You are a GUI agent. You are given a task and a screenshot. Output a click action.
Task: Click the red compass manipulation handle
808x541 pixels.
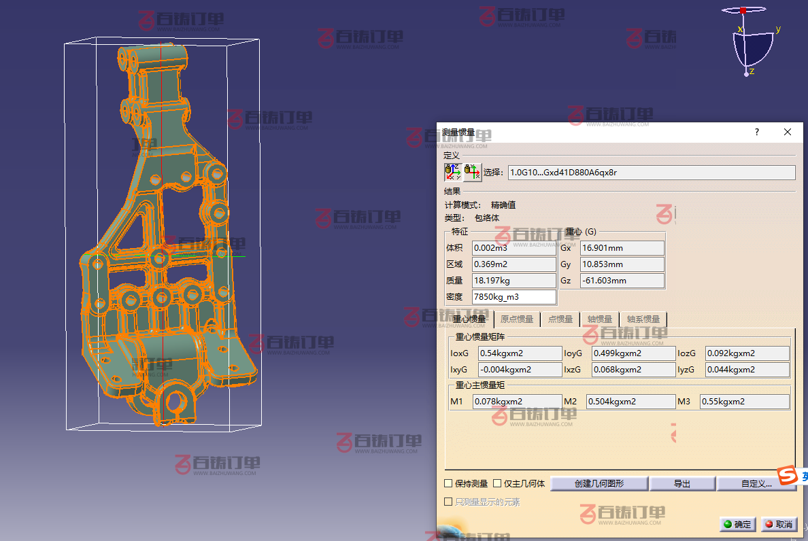[743, 10]
